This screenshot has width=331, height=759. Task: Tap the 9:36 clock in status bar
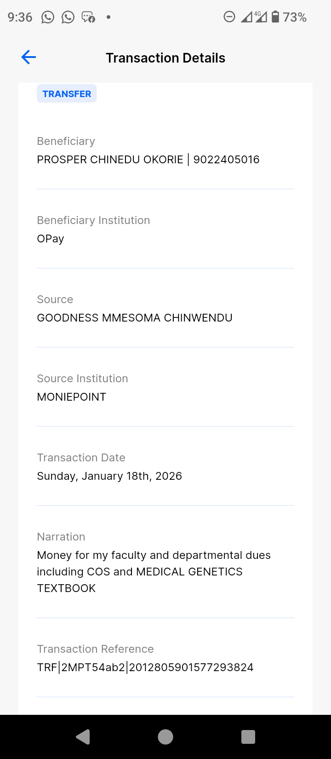pos(20,17)
